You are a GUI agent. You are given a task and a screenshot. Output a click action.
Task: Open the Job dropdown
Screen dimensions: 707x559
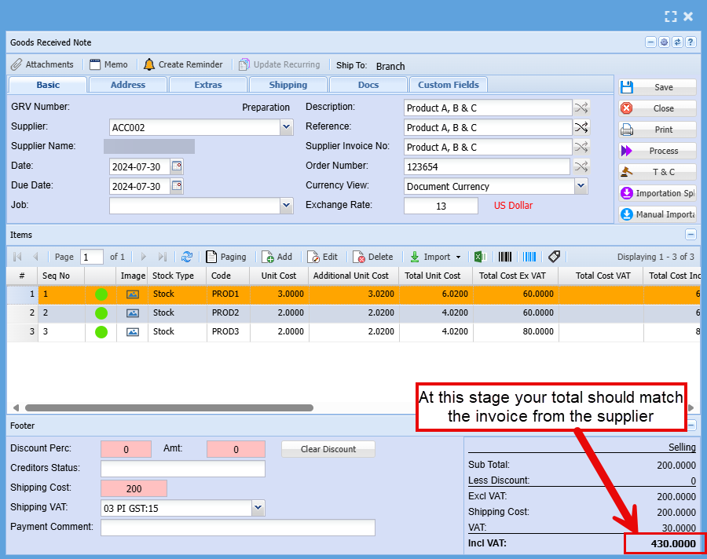click(286, 206)
